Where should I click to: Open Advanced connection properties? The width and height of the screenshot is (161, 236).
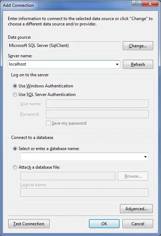[x=136, y=209]
